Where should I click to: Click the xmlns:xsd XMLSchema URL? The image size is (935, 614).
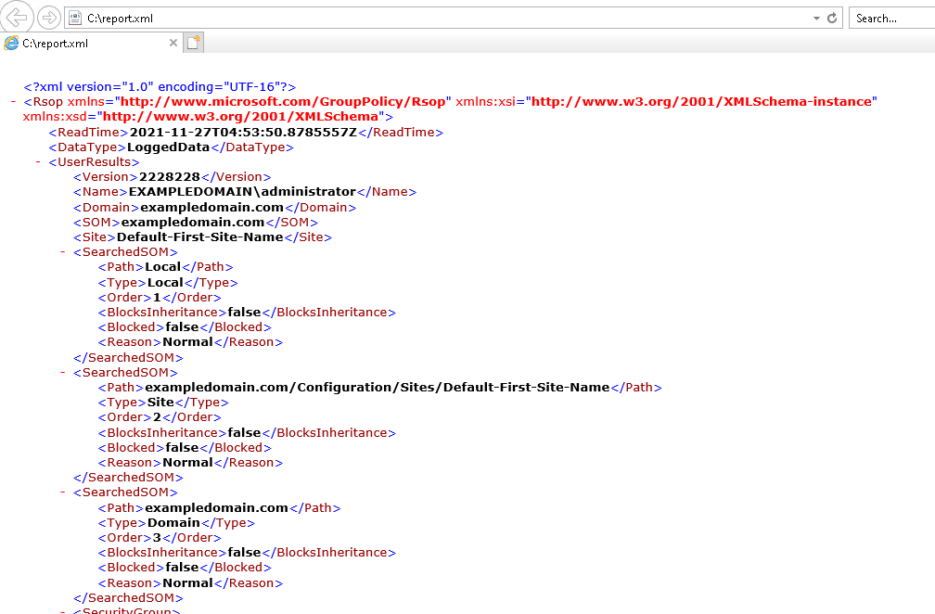click(x=240, y=117)
